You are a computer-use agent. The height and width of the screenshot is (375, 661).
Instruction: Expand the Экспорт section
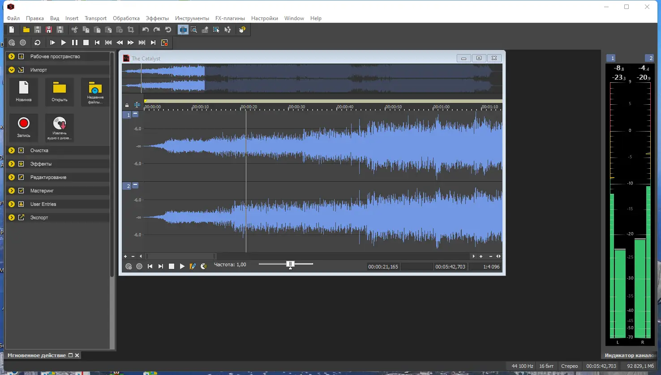click(12, 217)
